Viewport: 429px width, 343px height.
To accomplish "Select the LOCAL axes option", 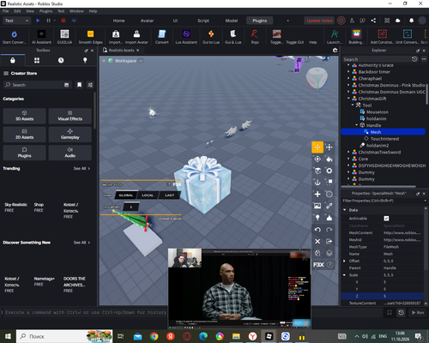I will pyautogui.click(x=148, y=196).
